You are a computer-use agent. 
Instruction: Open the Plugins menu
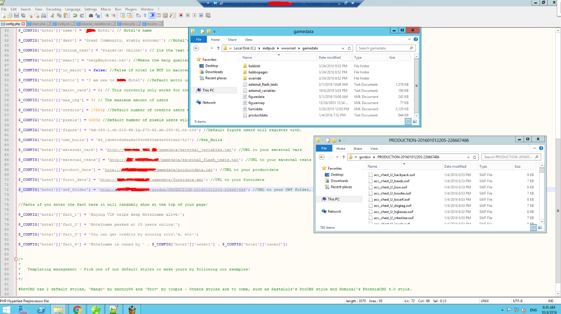tap(131, 9)
